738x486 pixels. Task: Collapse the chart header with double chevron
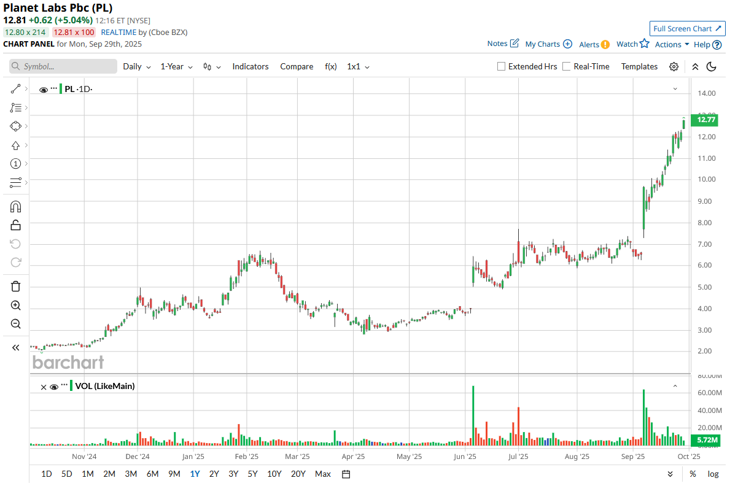click(695, 66)
